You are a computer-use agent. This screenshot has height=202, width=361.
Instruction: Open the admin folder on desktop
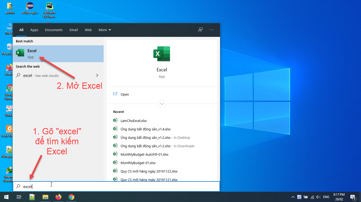click(10, 8)
